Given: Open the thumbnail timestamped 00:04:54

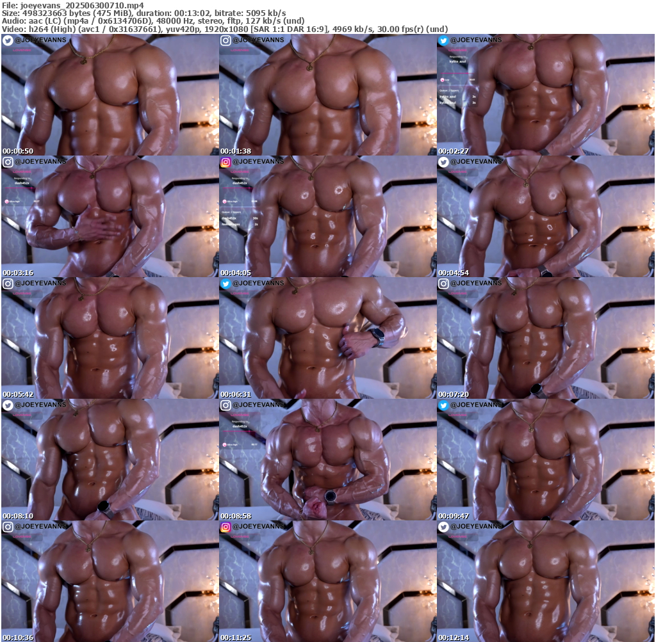Looking at the screenshot, I should click(546, 218).
